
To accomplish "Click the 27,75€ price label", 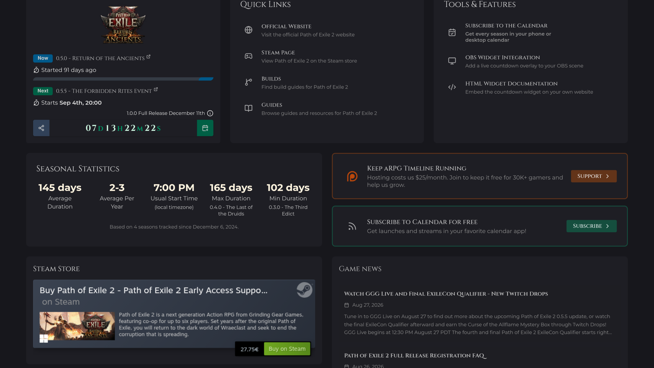I will coord(249,349).
